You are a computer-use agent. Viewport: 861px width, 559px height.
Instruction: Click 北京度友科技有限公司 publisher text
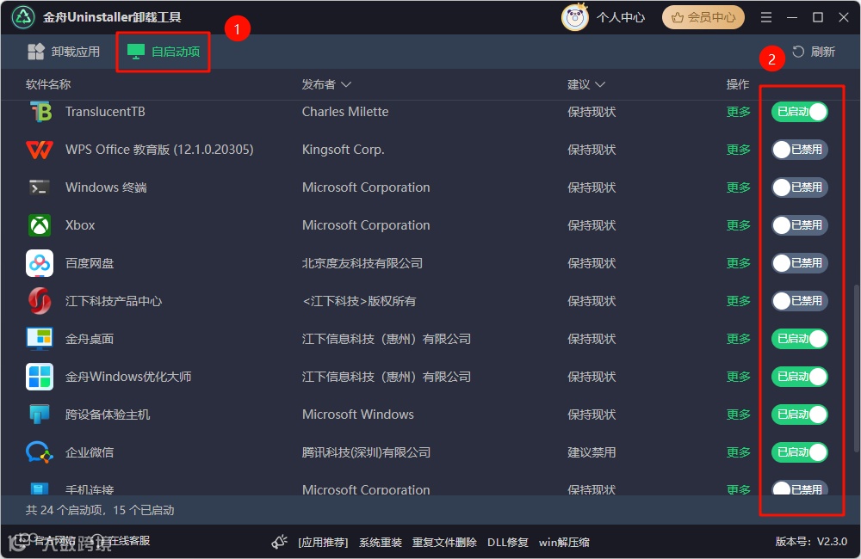[362, 263]
